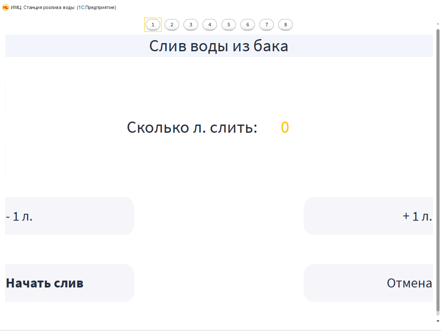Decrease volume with '- 1 л.' button
441x331 pixels.
(69, 216)
